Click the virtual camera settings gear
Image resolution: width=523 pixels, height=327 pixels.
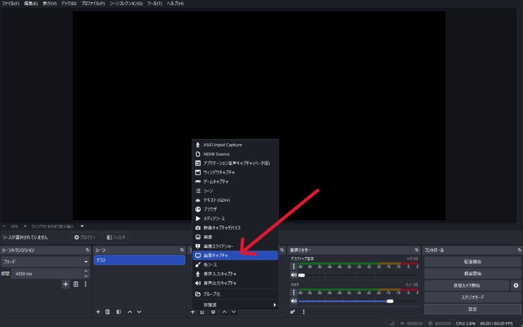516,285
